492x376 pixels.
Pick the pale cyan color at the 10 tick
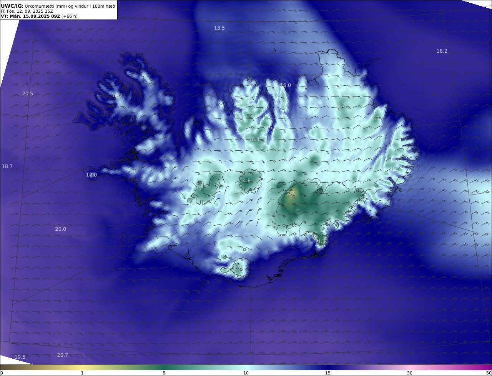(x=246, y=367)
